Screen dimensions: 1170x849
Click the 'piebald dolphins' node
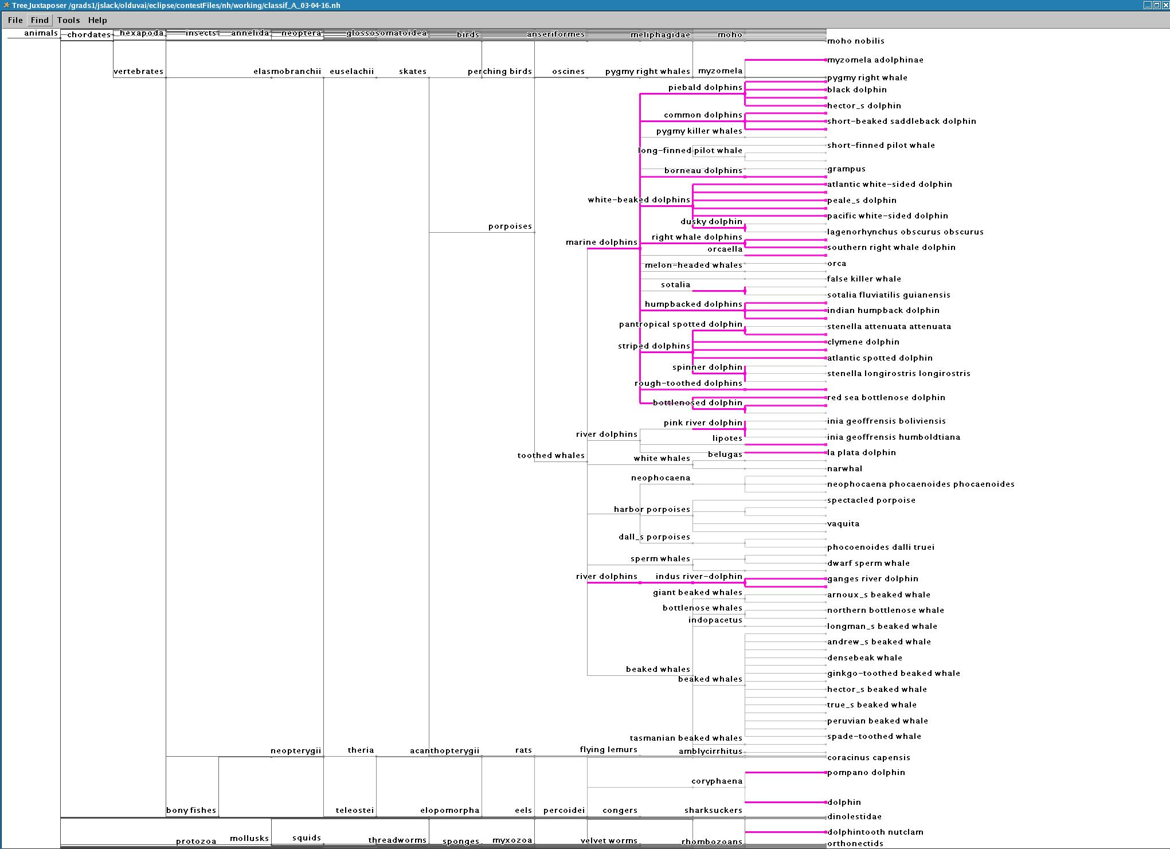click(x=705, y=88)
